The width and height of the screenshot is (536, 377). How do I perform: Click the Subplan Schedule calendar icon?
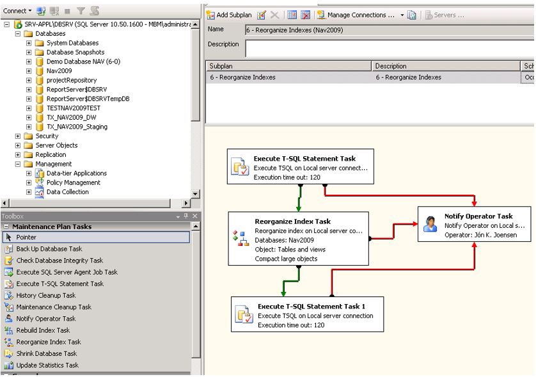coord(292,15)
